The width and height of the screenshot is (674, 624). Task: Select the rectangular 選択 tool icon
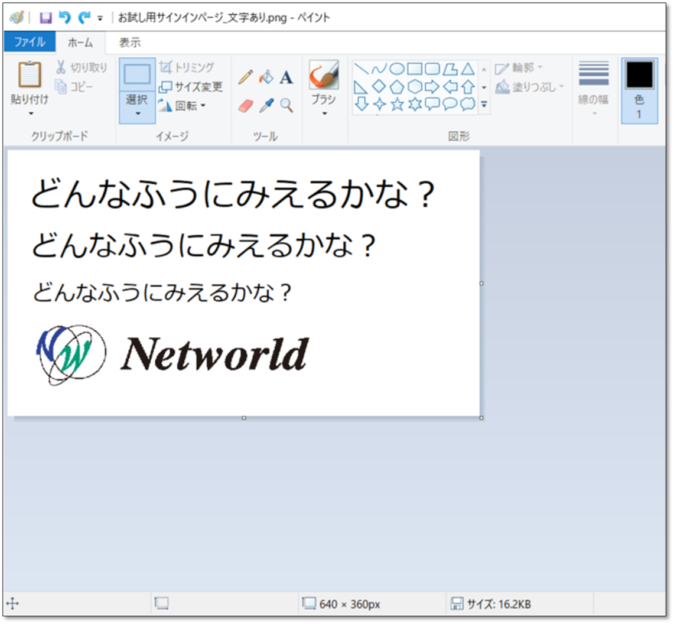click(x=137, y=74)
